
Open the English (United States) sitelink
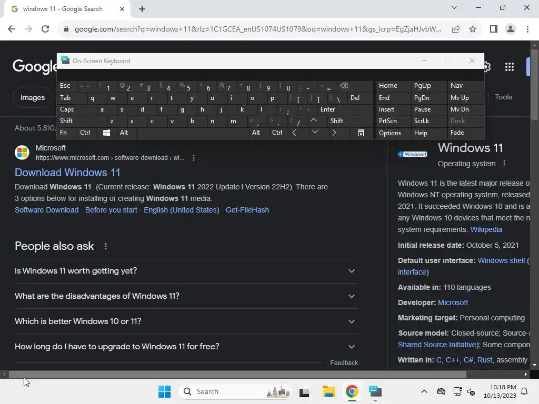pyautogui.click(x=181, y=210)
